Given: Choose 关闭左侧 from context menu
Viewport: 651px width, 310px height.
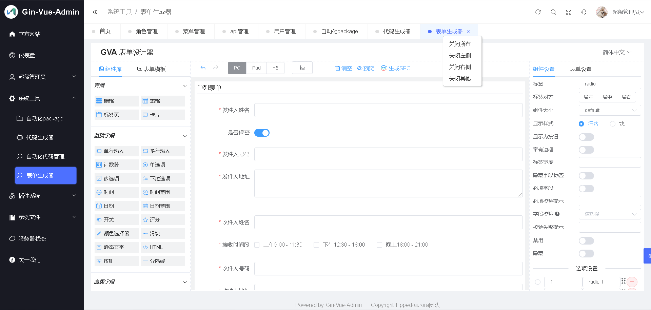Looking at the screenshot, I should coord(460,56).
